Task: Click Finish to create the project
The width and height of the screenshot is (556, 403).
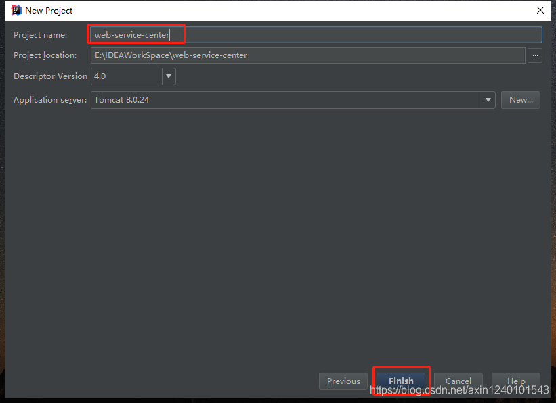Action: pyautogui.click(x=401, y=381)
